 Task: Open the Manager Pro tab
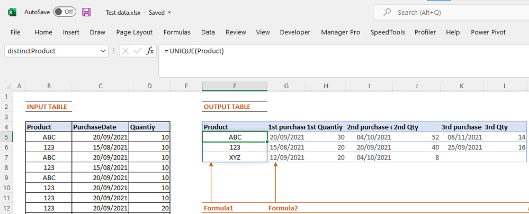[x=340, y=32]
